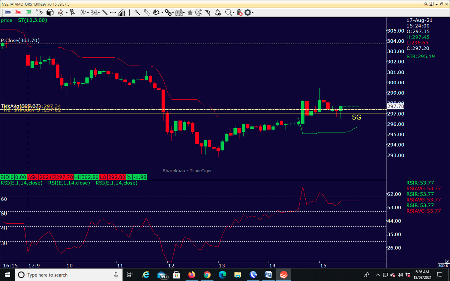Viewport: 450px width, 281px height.
Task: Click the P.Close(303.70) line label
Action: point(20,40)
